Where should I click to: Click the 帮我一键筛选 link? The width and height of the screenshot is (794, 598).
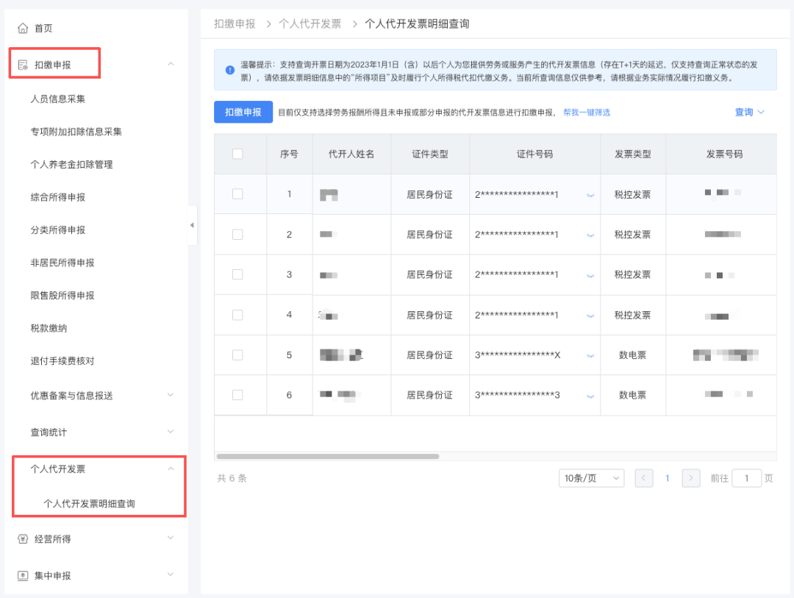586,113
